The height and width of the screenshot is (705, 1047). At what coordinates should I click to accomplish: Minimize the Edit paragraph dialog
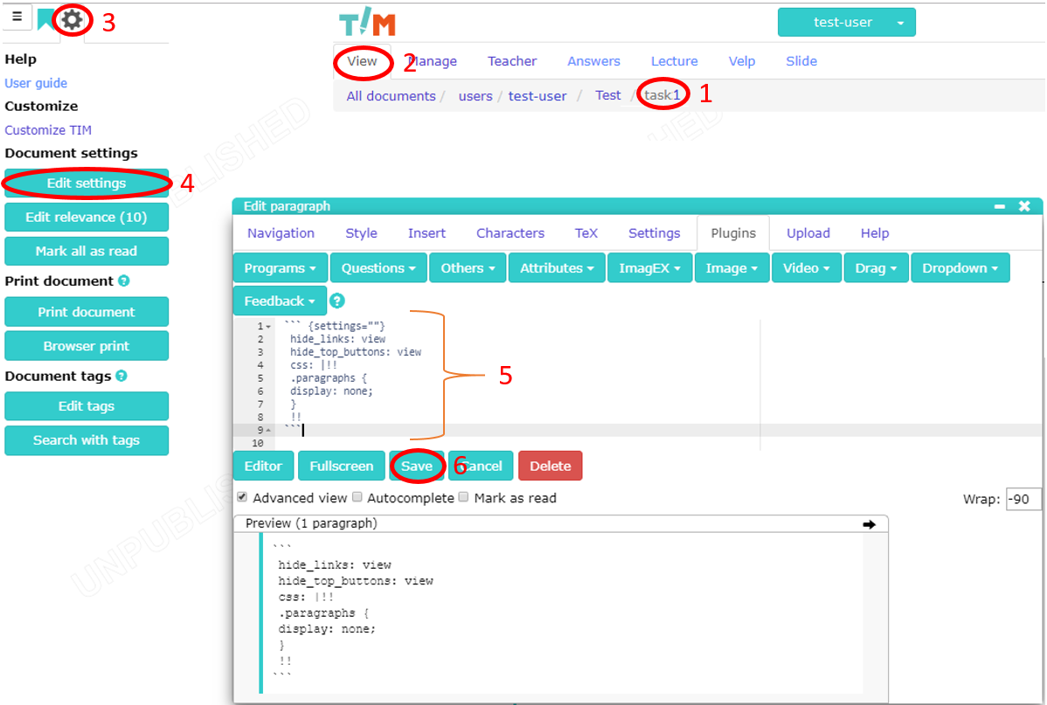1000,206
